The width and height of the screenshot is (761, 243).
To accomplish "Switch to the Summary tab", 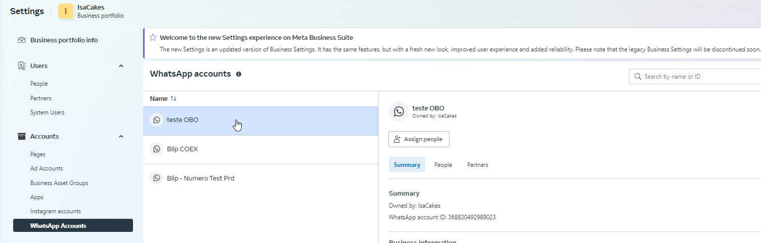I will pos(407,165).
